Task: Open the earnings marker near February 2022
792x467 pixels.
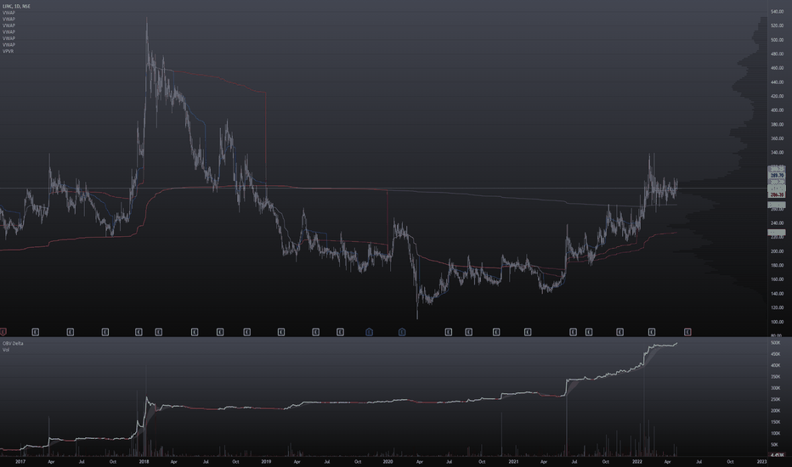Action: [x=652, y=332]
